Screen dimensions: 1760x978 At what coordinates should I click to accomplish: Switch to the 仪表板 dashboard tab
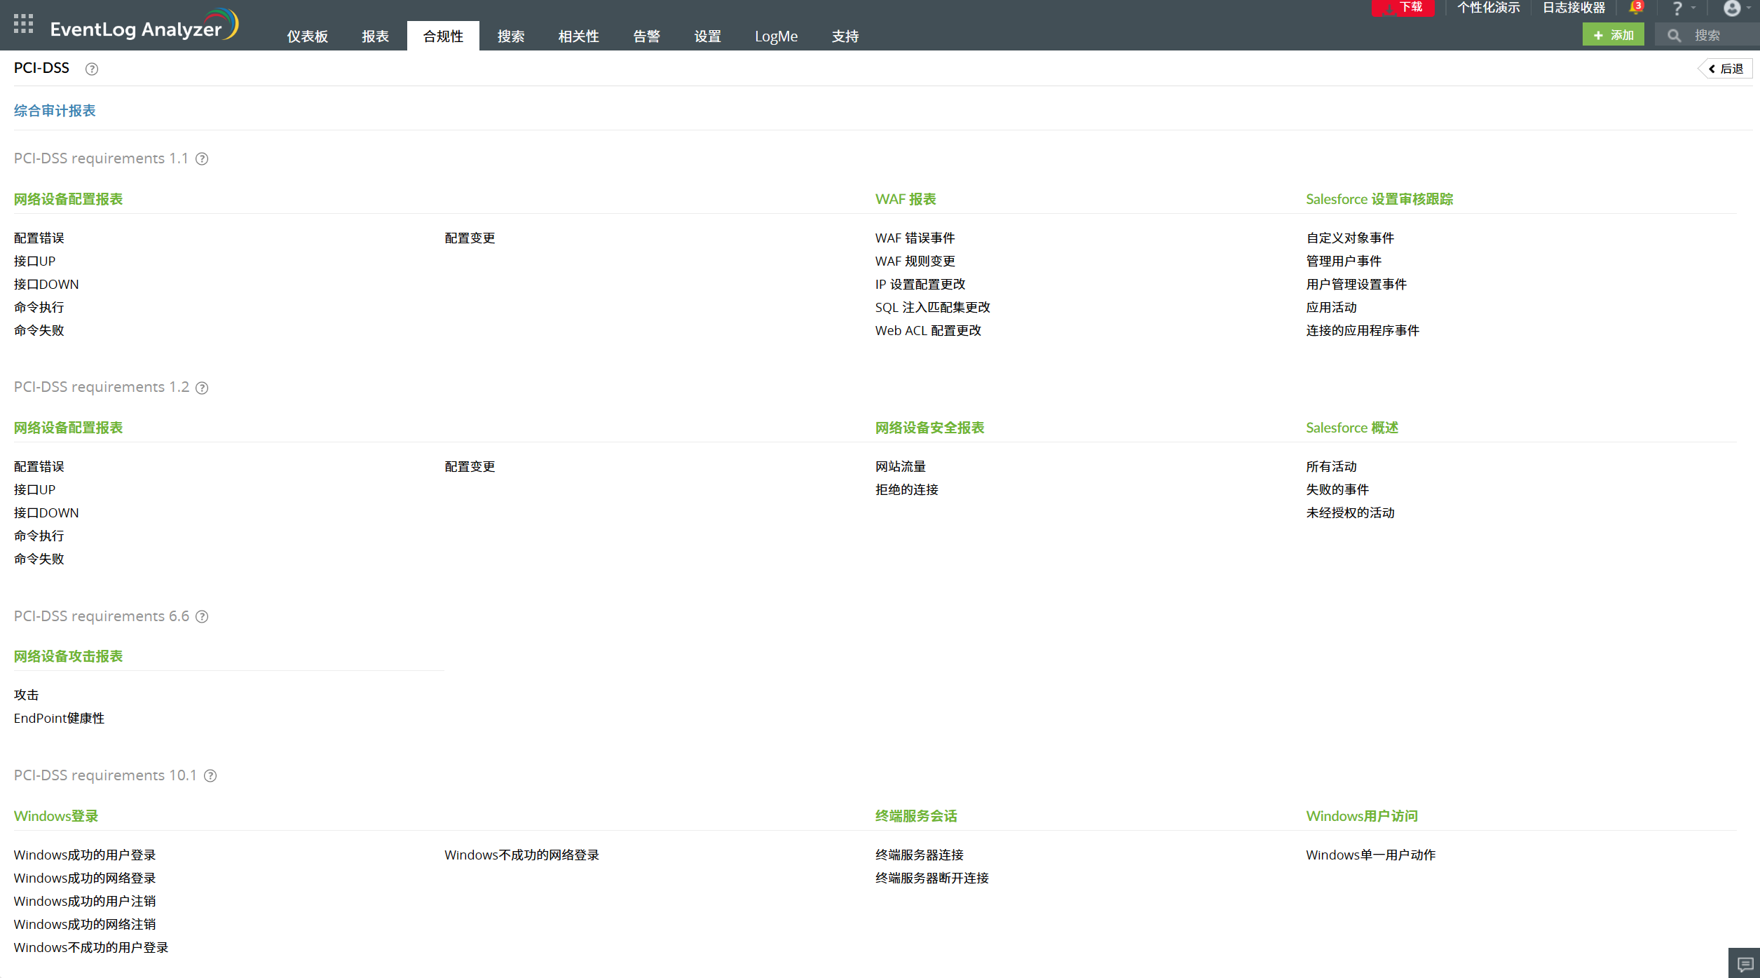[307, 36]
